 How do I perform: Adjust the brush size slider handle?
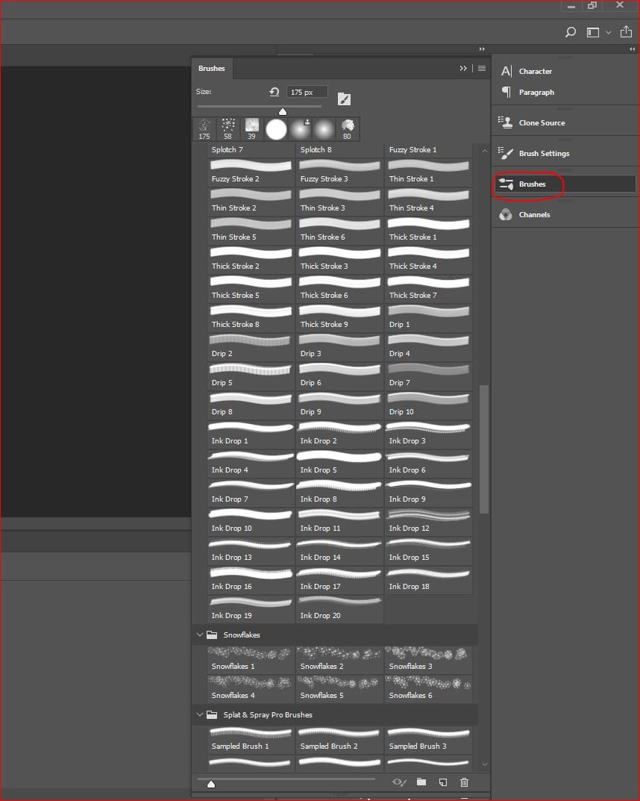click(x=283, y=111)
